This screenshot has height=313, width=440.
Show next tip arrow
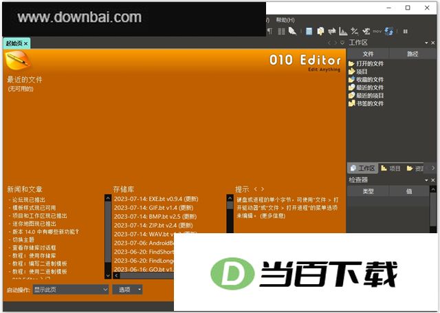pyautogui.click(x=263, y=189)
